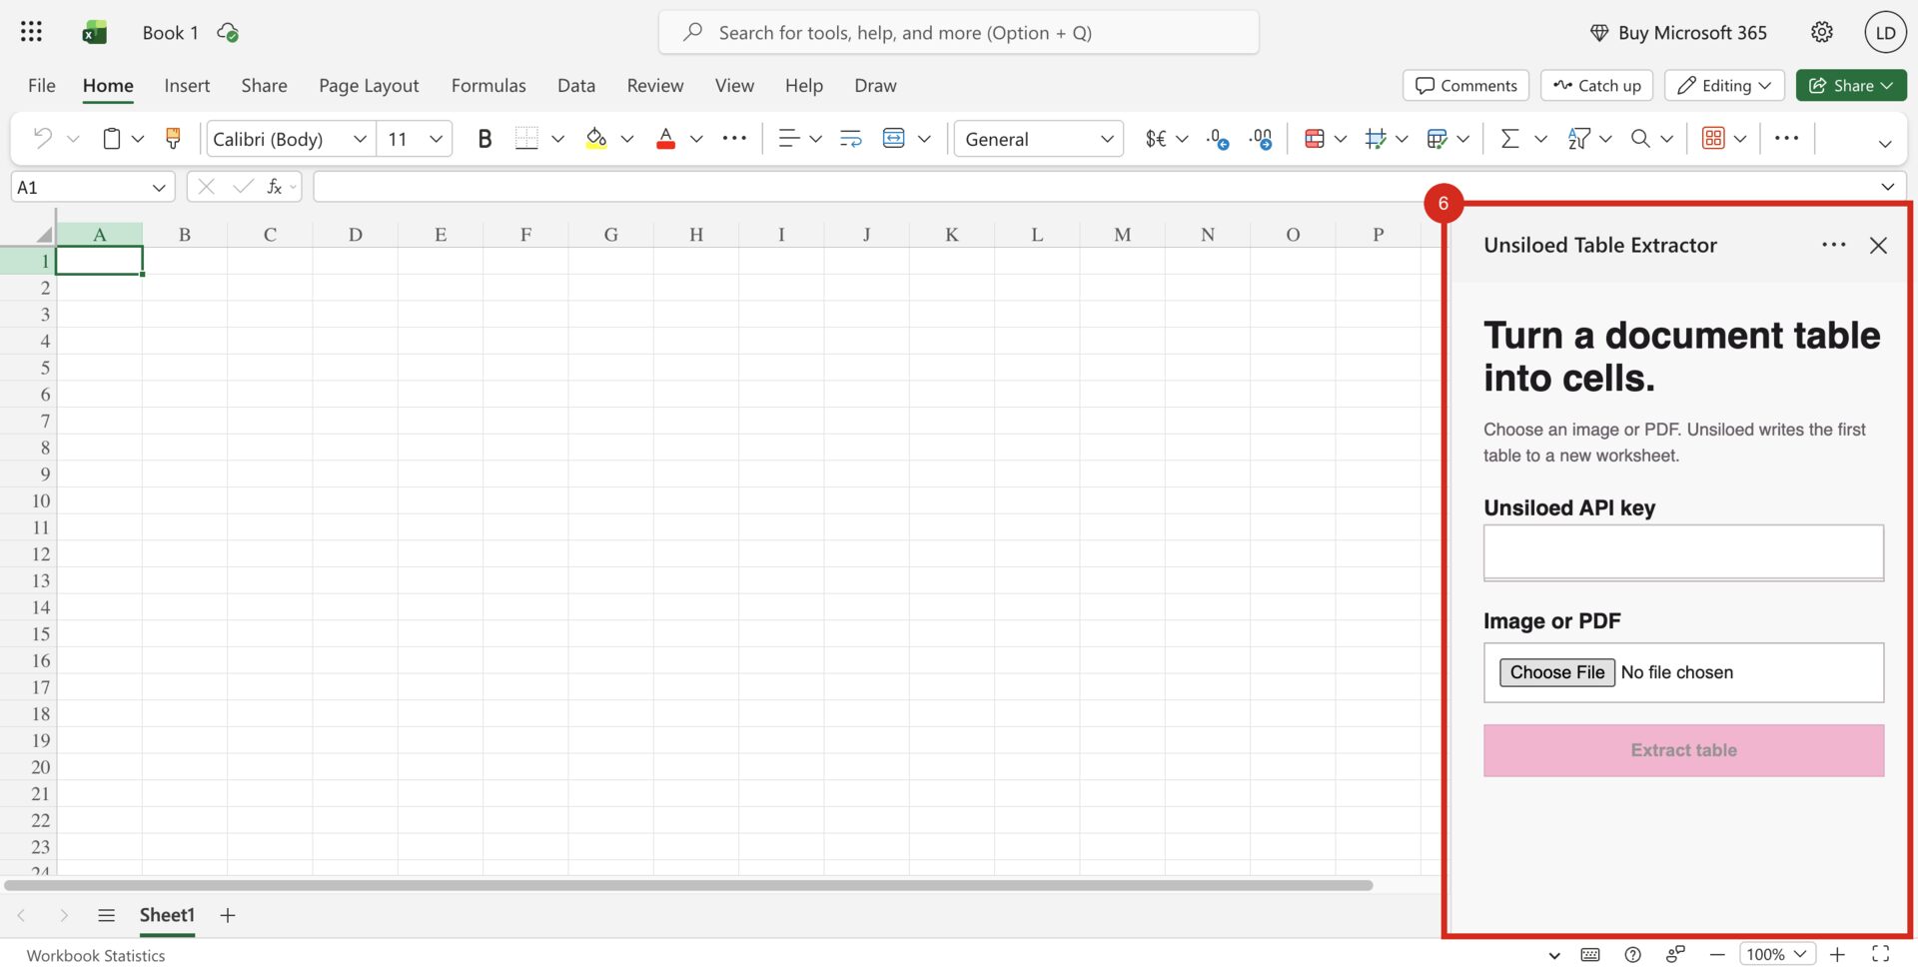Expand the ribbon display options chevron
Screen dimensions: 1918x968
[x=1885, y=144]
